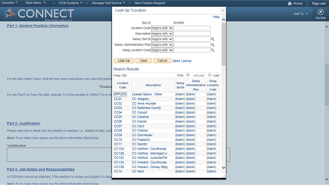Open Geog Location Code operator dropdown

pyautogui.click(x=162, y=50)
